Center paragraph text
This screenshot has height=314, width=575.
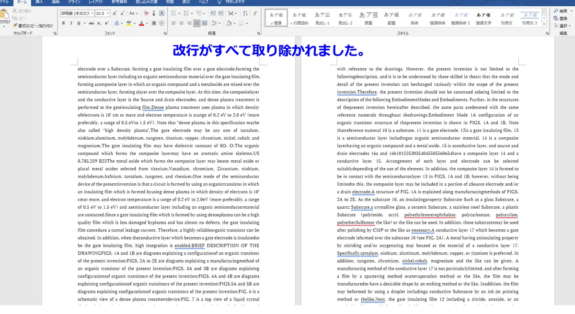point(181,23)
